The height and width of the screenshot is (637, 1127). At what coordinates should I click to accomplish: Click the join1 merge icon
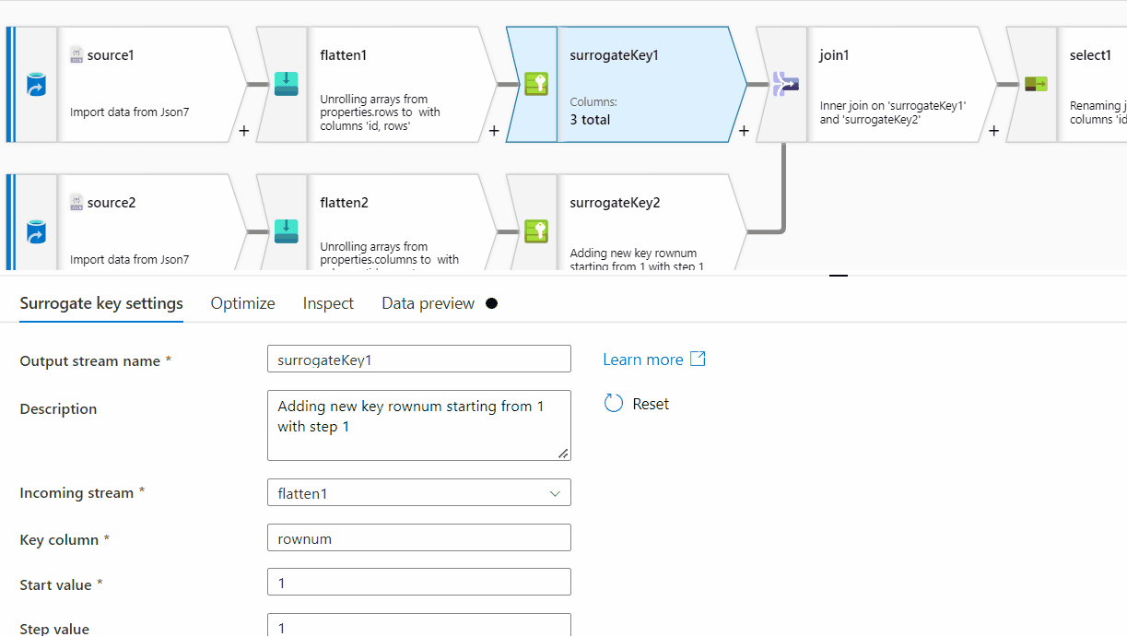[x=785, y=85]
